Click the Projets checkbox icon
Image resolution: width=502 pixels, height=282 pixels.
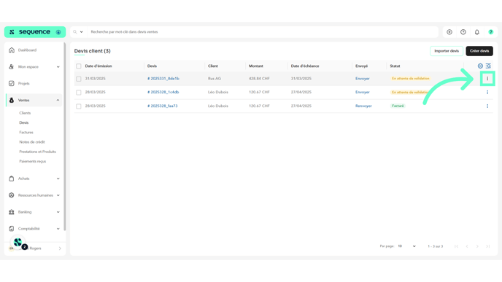tap(12, 84)
